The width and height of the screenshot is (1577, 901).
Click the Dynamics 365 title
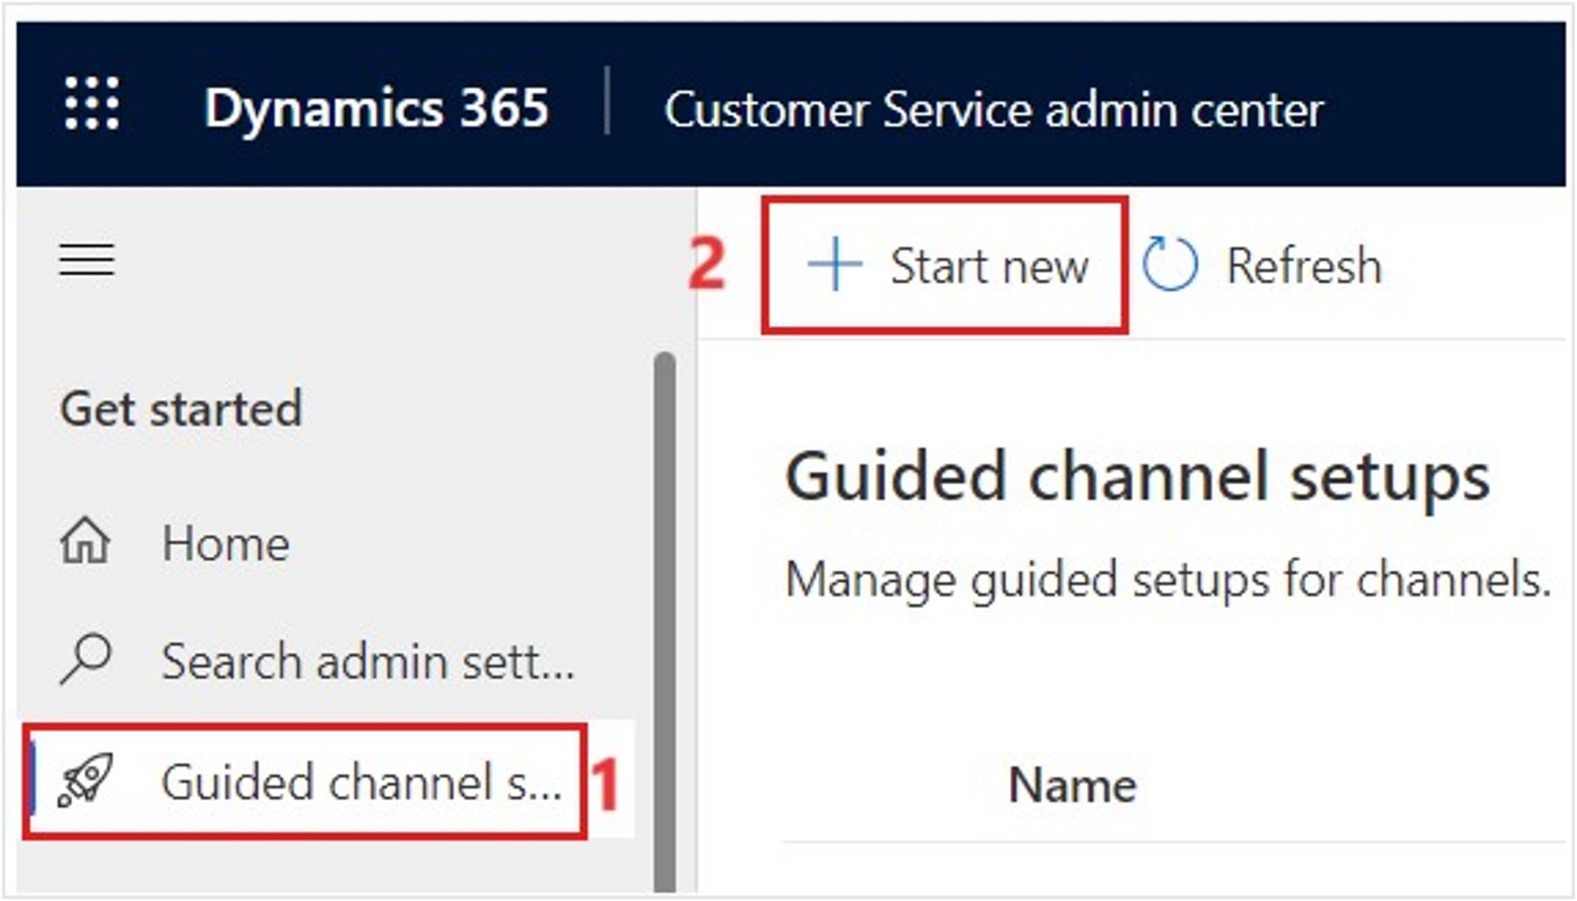point(376,108)
